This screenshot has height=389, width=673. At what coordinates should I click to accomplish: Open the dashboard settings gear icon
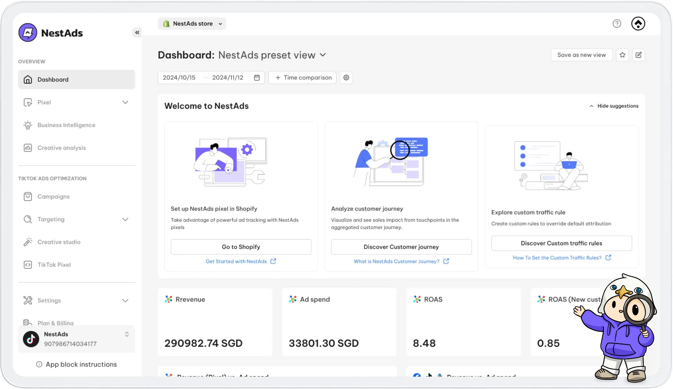(x=346, y=78)
